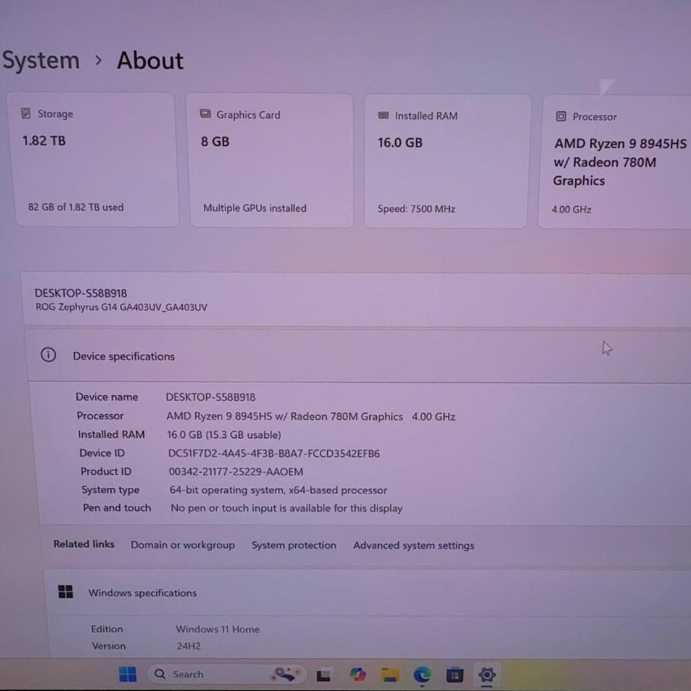Click the Installed RAM icon on the RAM card
691x691 pixels.
point(384,115)
